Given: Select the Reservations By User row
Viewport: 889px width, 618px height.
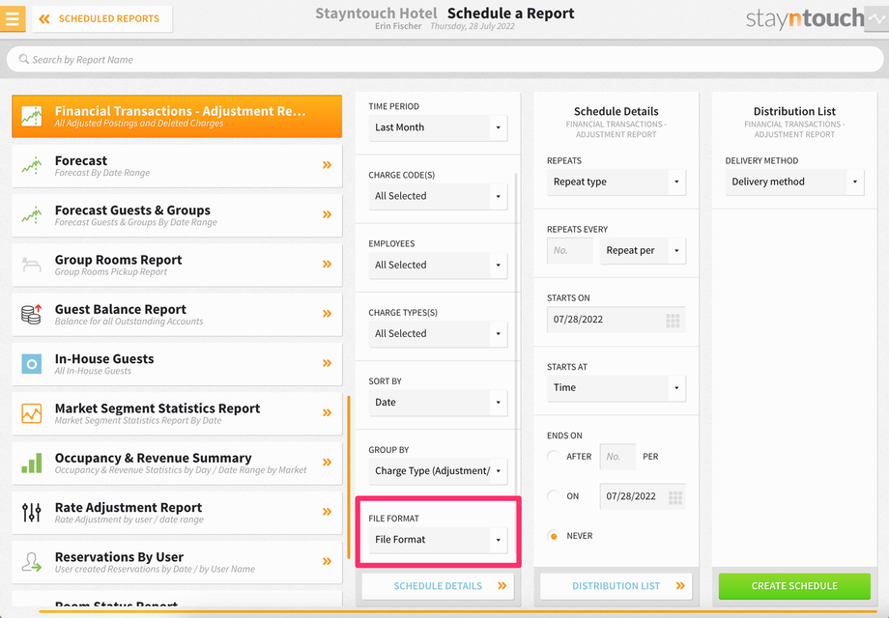Looking at the screenshot, I should click(177, 562).
